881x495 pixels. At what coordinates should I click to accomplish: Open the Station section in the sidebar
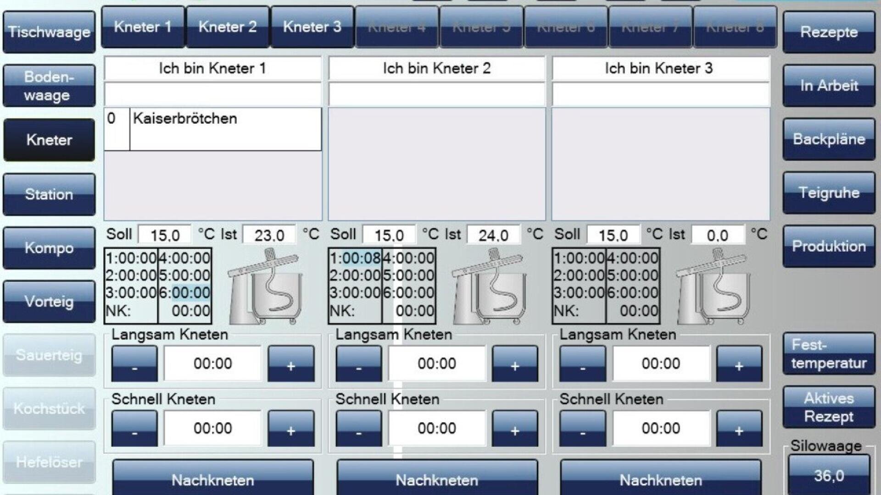click(48, 194)
